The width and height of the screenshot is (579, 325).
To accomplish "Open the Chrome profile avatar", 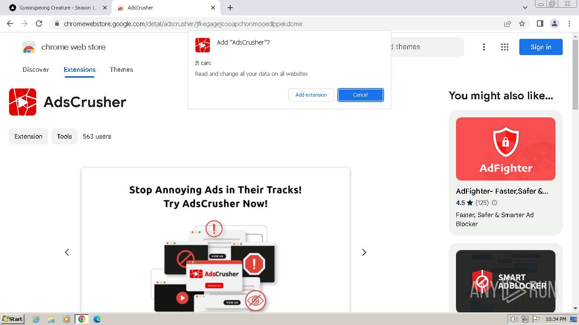I will tap(554, 23).
